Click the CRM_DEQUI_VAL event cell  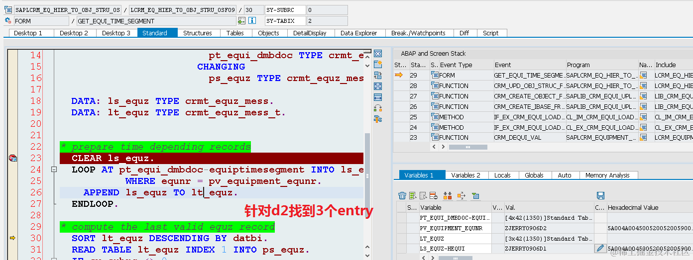point(529,138)
